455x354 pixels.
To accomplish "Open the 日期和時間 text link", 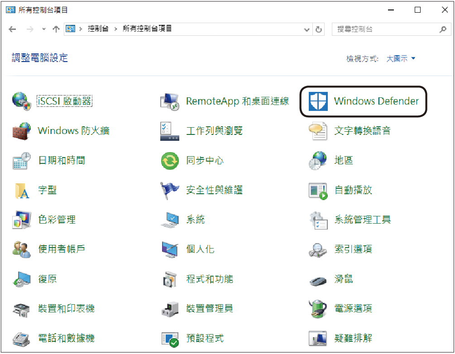I will pyautogui.click(x=62, y=160).
